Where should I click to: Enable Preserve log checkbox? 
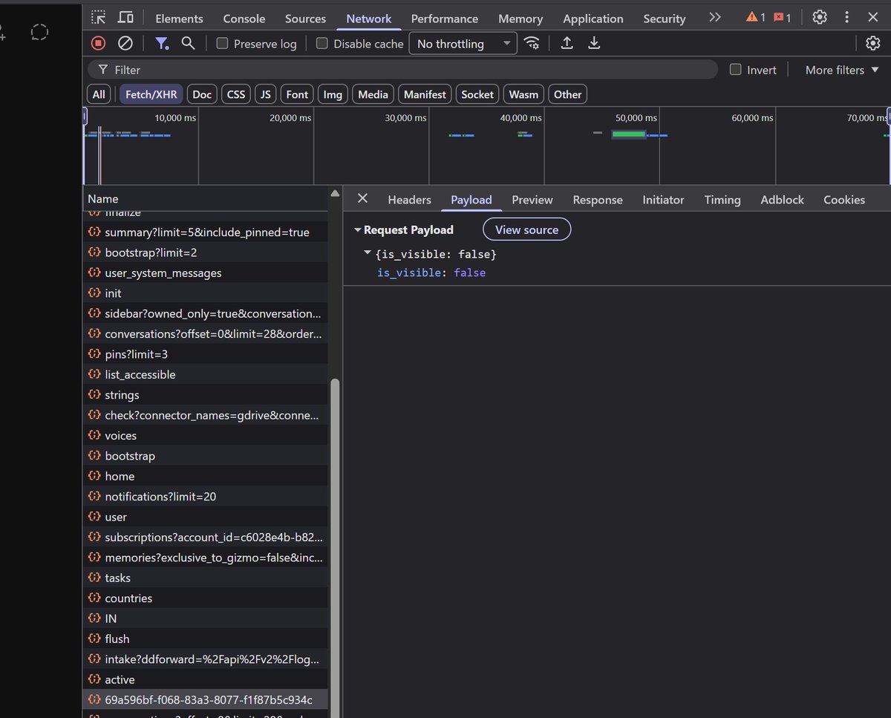(x=222, y=44)
